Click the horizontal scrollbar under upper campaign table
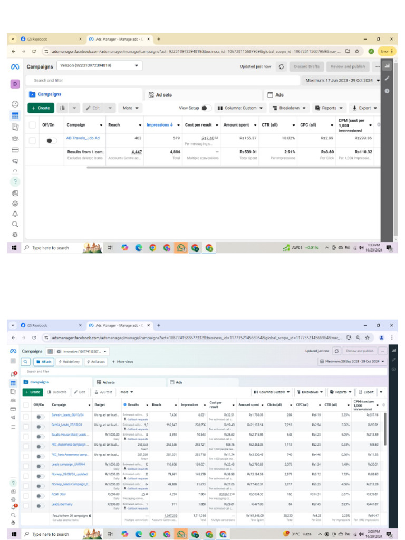Image resolution: width=405 pixels, height=540 pixels. (234, 167)
